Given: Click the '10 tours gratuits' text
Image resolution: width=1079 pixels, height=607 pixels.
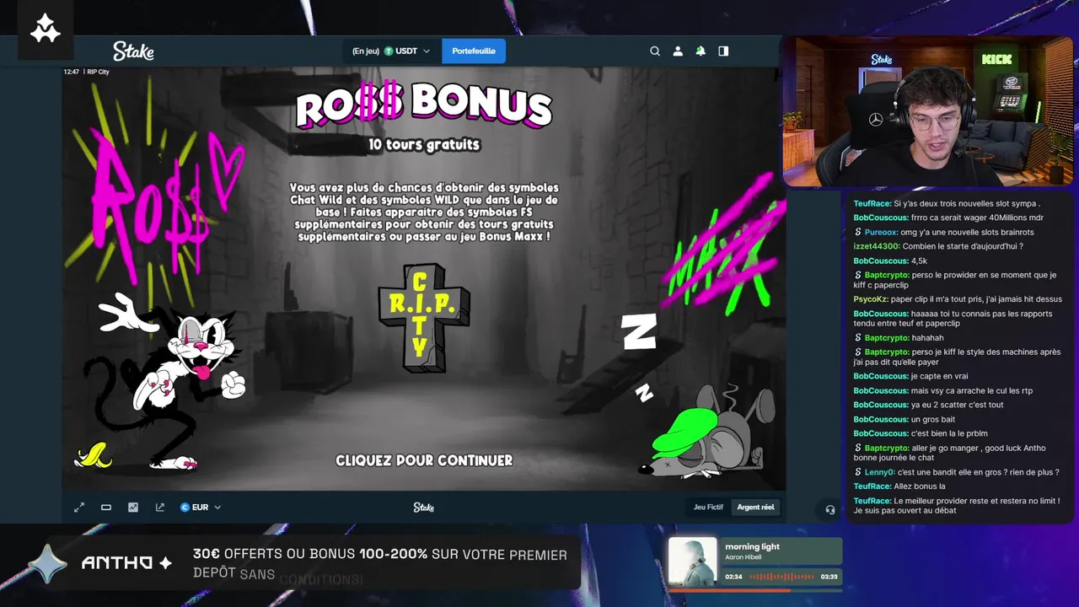Looking at the screenshot, I should coord(424,145).
